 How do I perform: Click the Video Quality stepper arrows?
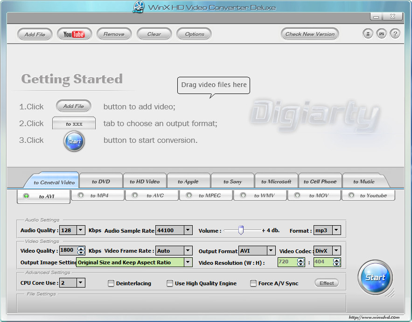81,250
